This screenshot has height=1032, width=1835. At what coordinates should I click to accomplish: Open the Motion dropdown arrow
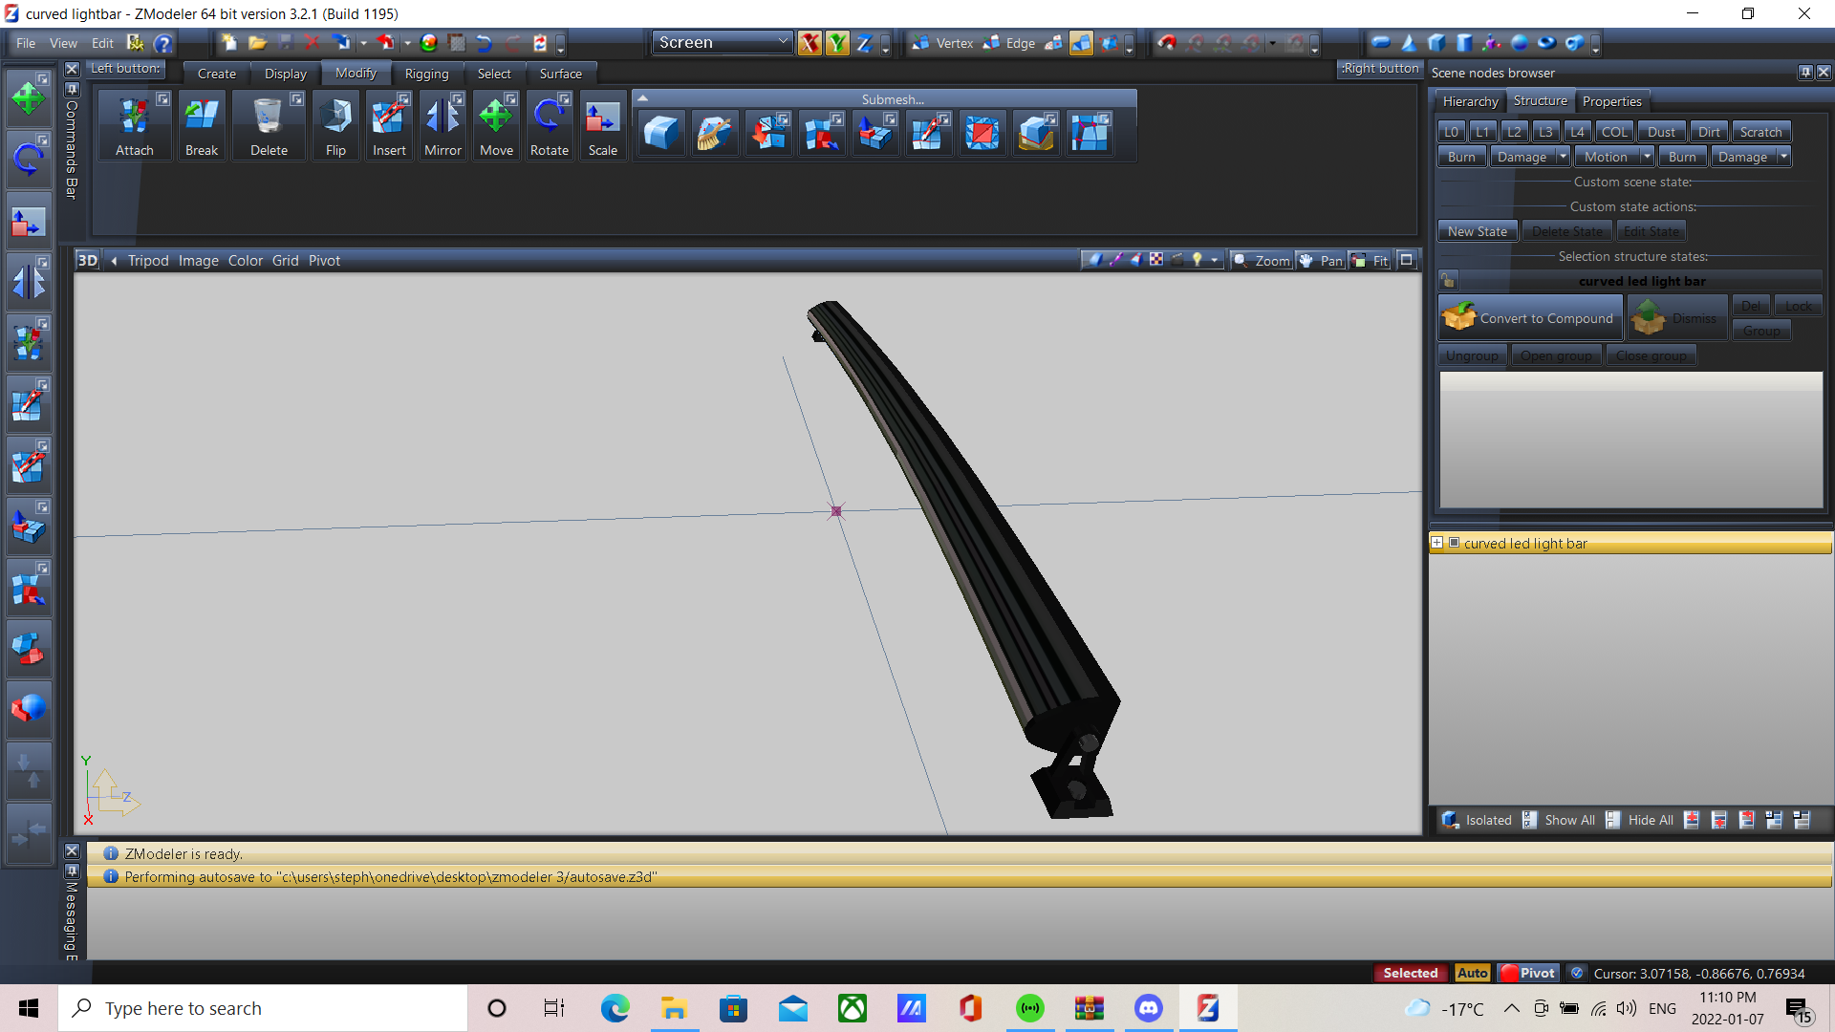click(1647, 157)
